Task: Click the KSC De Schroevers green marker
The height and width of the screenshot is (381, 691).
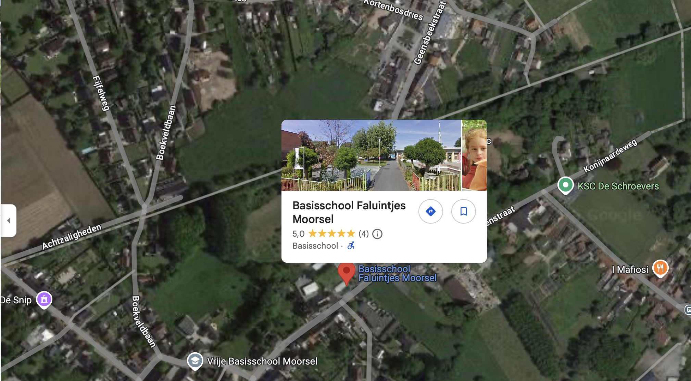Action: 565,186
